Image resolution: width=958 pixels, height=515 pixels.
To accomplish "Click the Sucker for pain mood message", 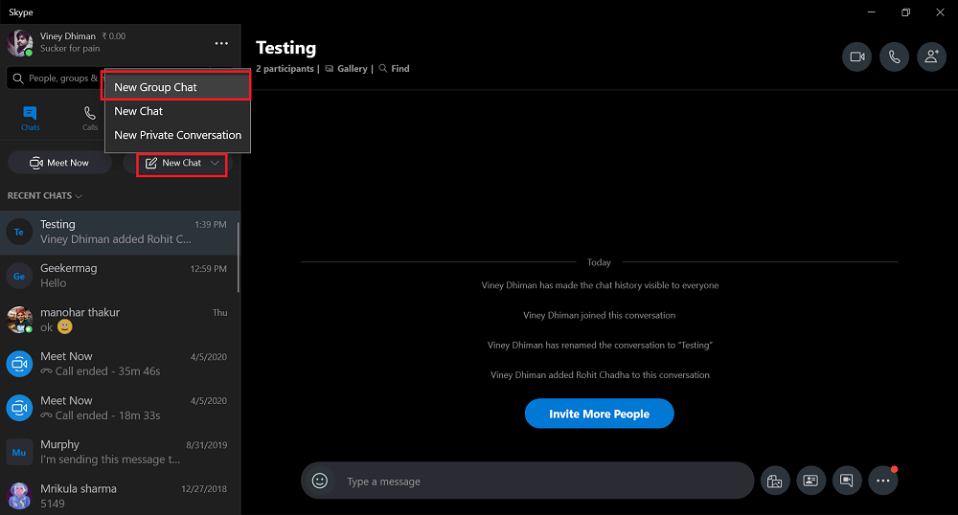I will pyautogui.click(x=70, y=48).
